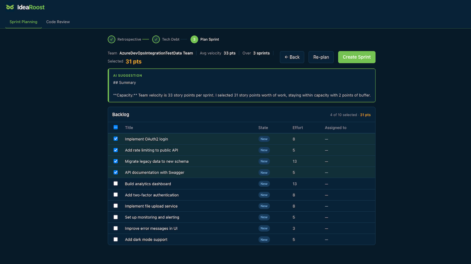Open the Add two-factor authentication row title
The height and width of the screenshot is (264, 471).
(152, 195)
